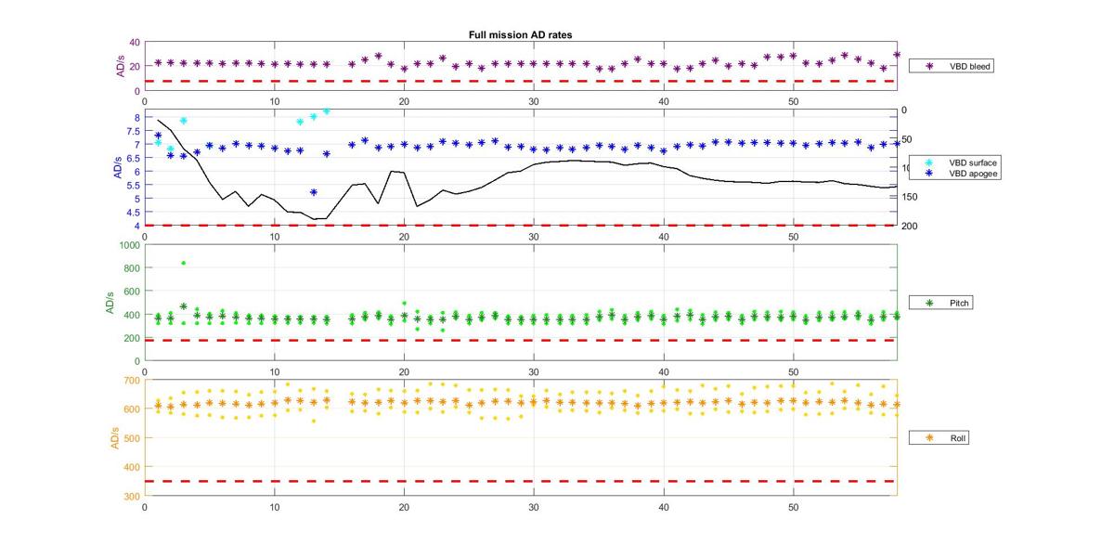Click the 7.5 tick label on VBD axis
This screenshot has width=1114, height=558.
(133, 131)
